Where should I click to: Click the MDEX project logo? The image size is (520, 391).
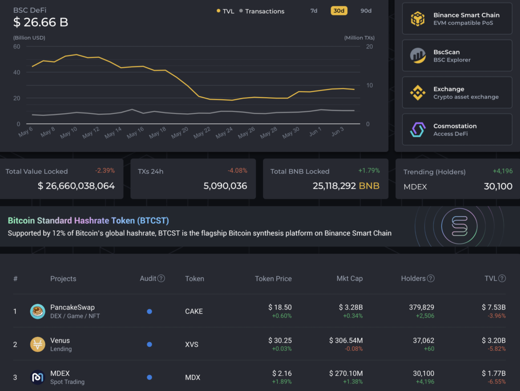coord(38,377)
